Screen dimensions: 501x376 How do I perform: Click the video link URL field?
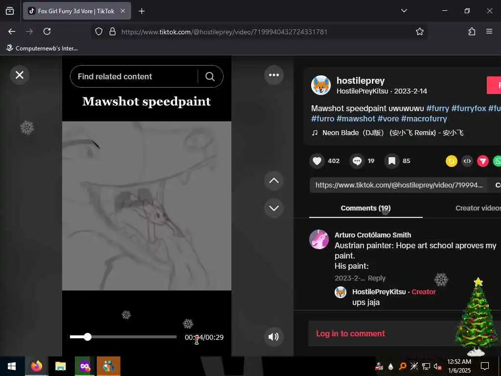(398, 185)
